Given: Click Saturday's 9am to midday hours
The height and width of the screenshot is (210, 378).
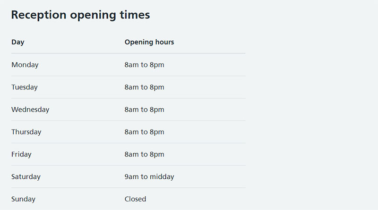Looking at the screenshot, I should coord(149,177).
